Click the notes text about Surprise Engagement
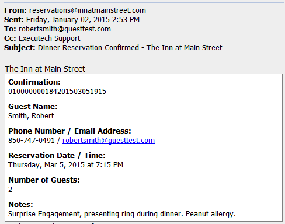Viewport: 285px width, 224px height. 122,214
